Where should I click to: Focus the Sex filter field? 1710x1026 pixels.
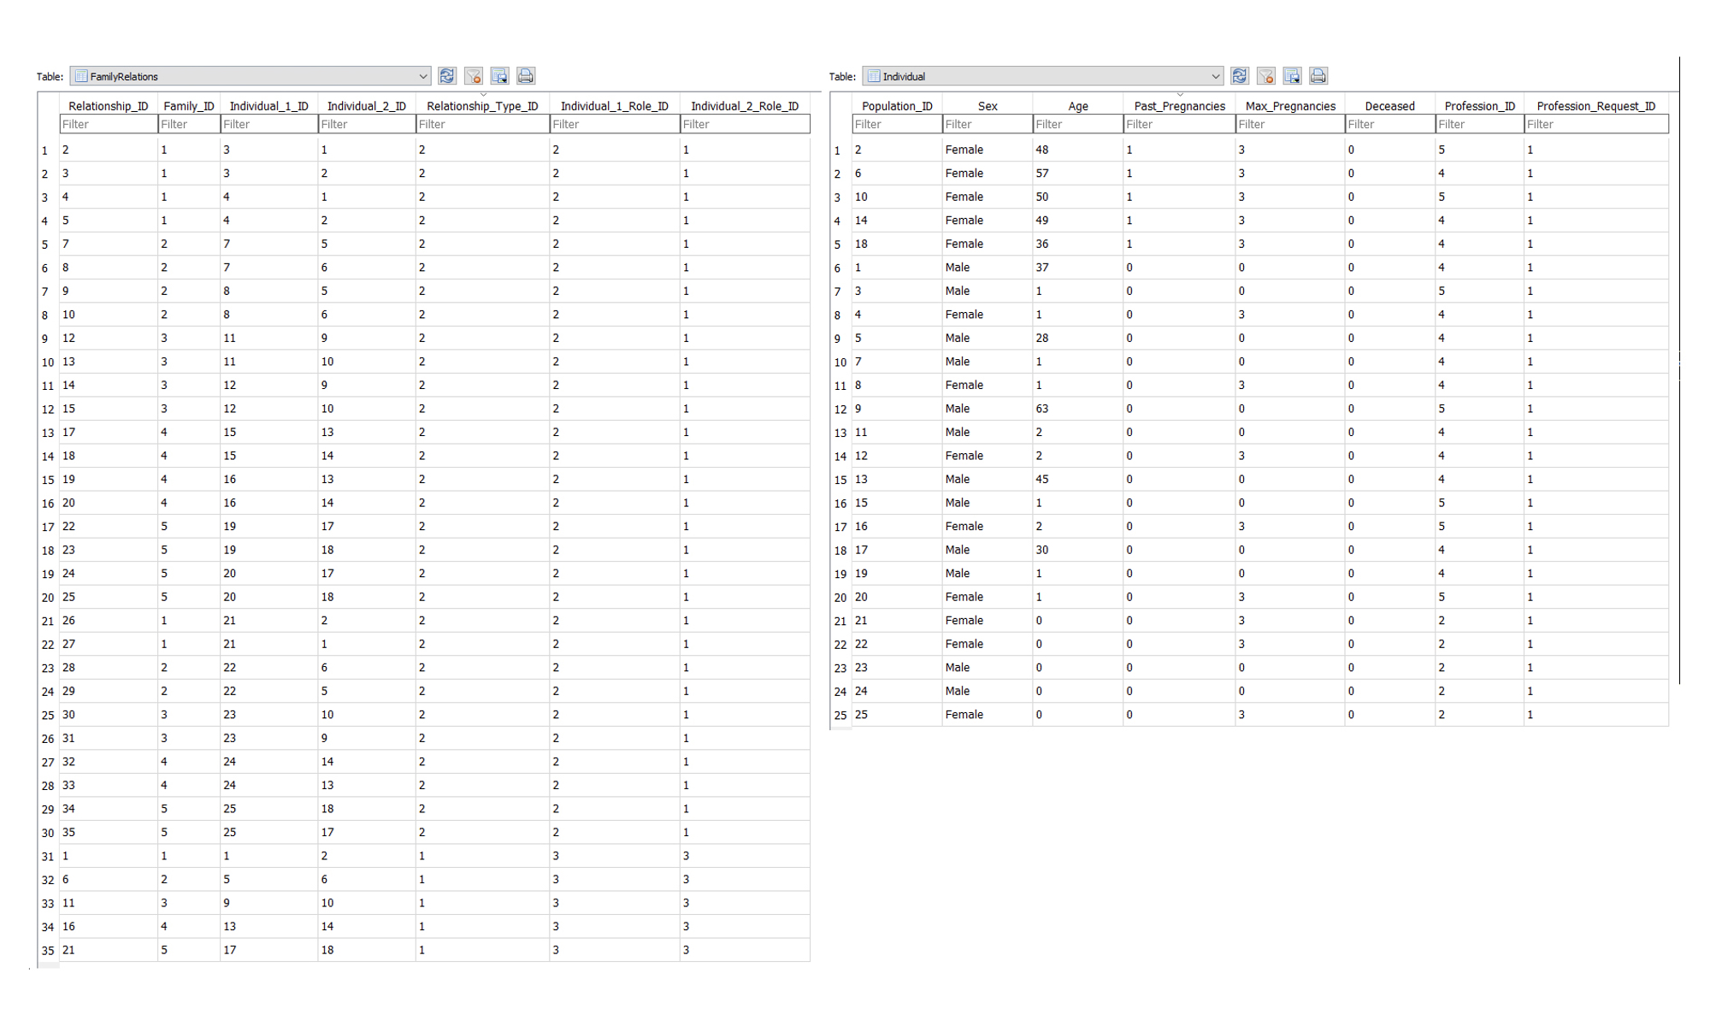[x=988, y=124]
